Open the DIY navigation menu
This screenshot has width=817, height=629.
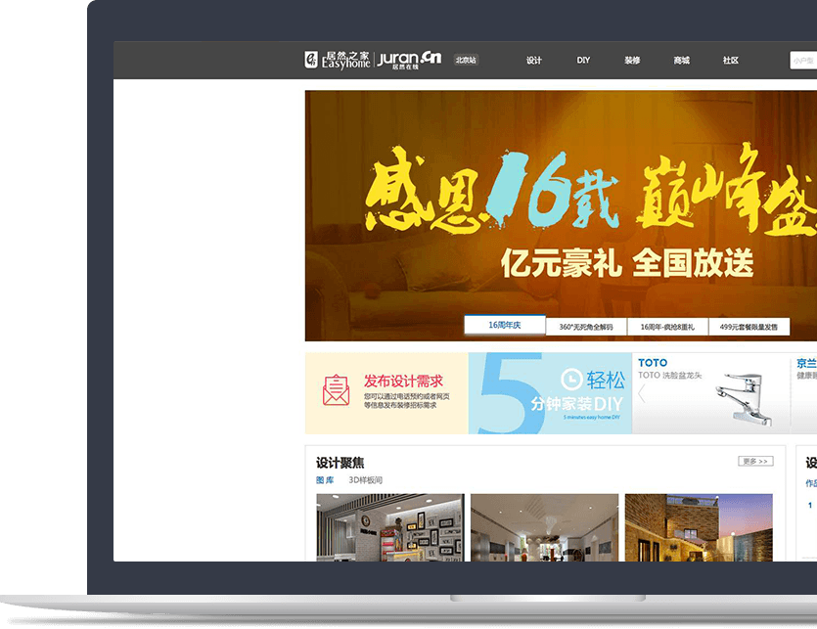click(583, 61)
